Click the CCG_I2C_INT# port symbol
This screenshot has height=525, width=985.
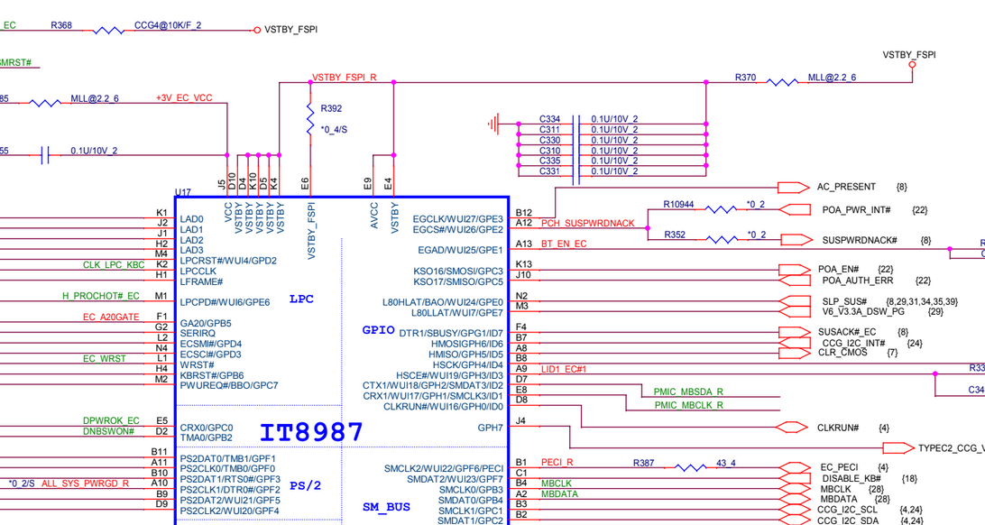point(795,343)
